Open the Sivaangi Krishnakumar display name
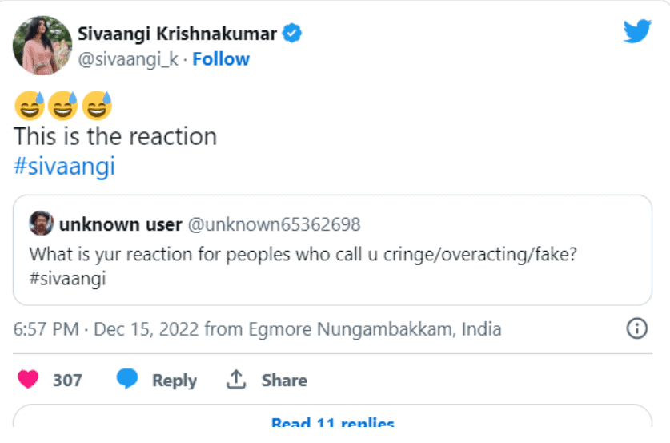 point(178,34)
